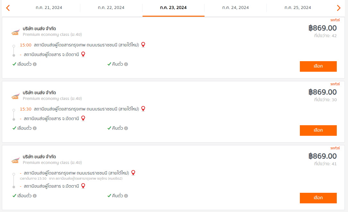The width and height of the screenshot is (348, 212).
Task: Show info for เลื่อนตั๋ว on second trip
Action: pos(35,128)
